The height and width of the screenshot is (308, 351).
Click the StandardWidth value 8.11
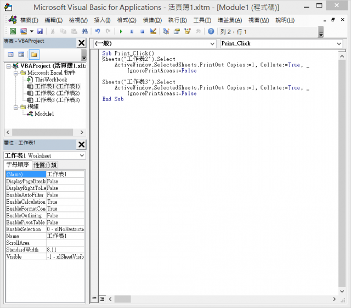(x=65, y=250)
